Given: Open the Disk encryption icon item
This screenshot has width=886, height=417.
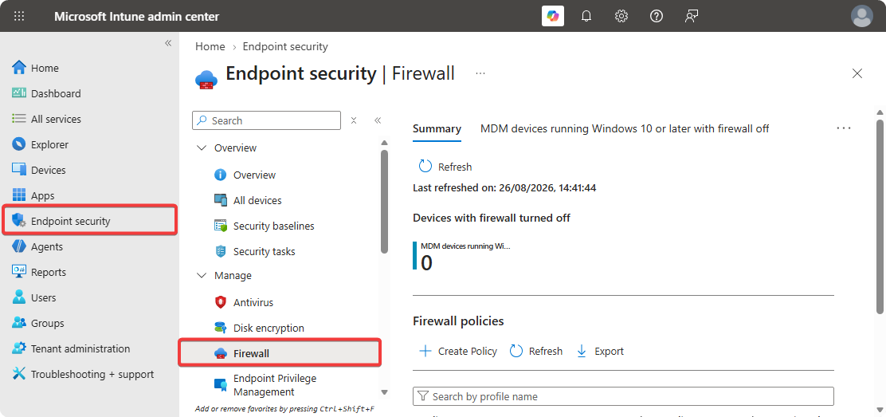Looking at the screenshot, I should pos(221,328).
